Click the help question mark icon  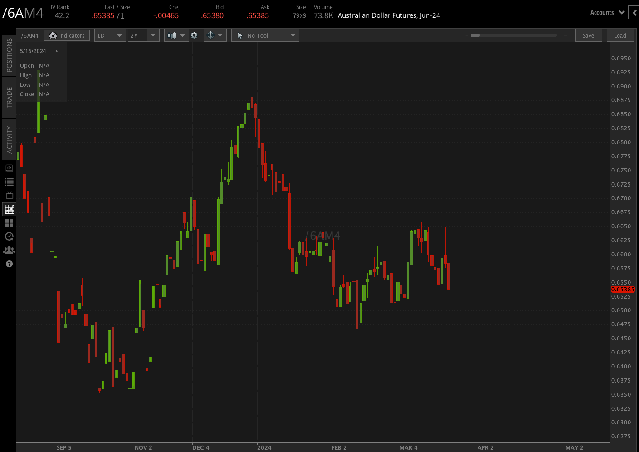[9, 264]
